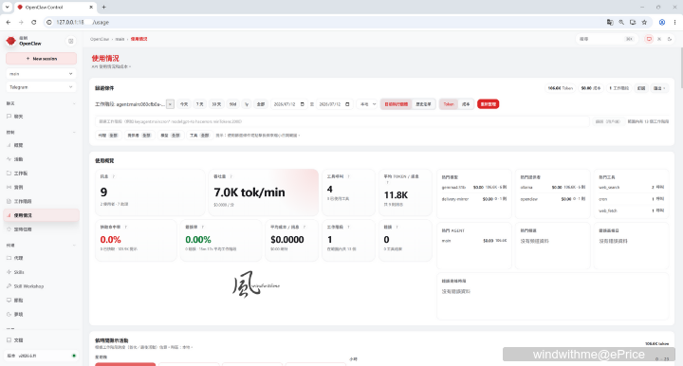Click the document sessions icon in sidebar
This screenshot has height=366, width=683.
(9, 201)
